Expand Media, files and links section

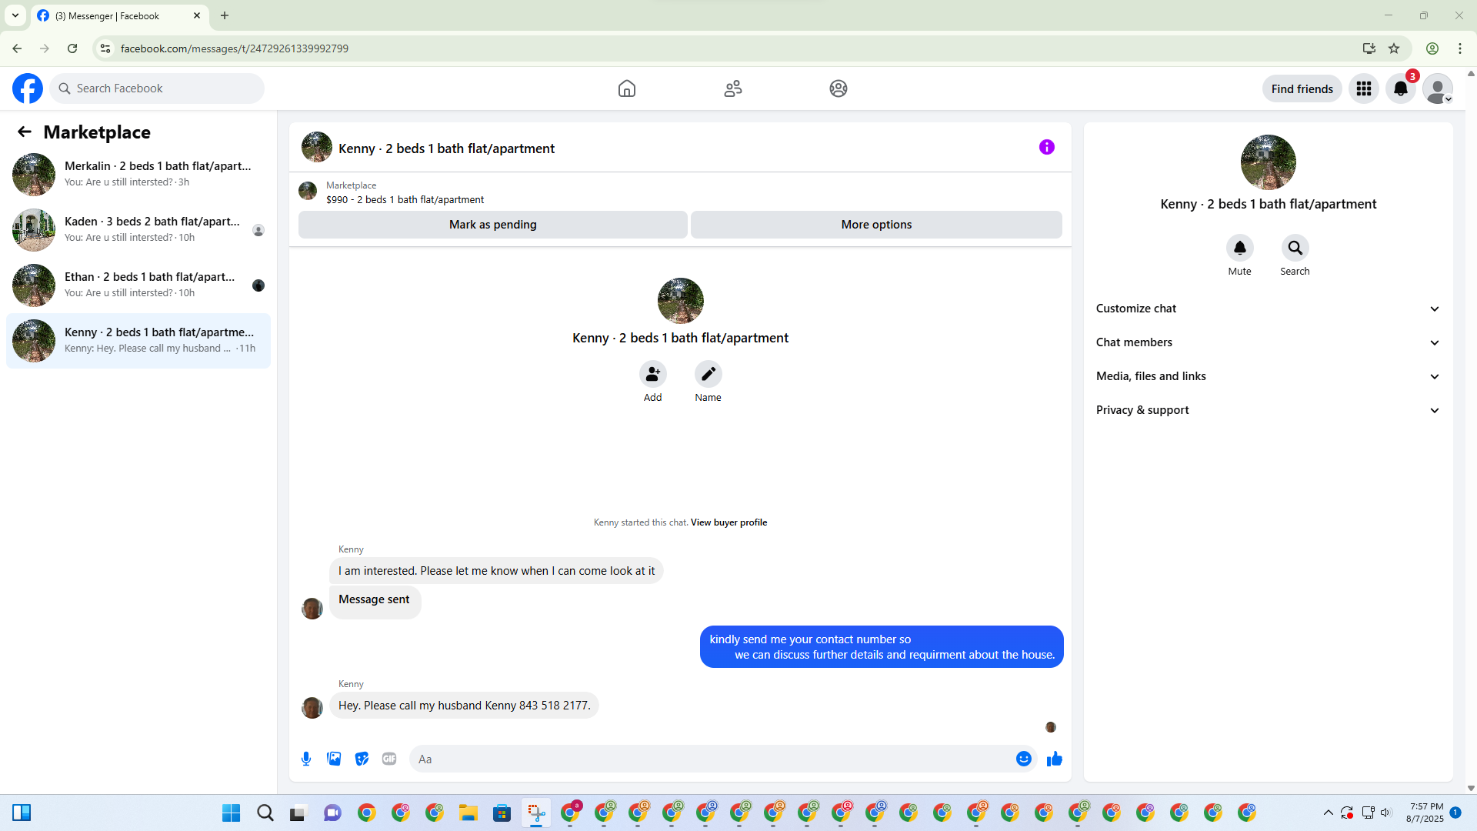click(1269, 376)
